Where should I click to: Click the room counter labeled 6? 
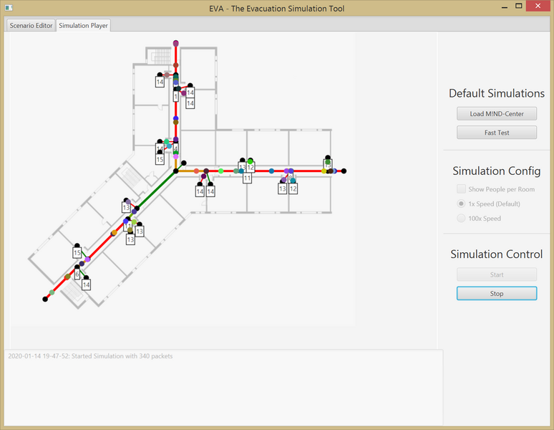(x=77, y=274)
